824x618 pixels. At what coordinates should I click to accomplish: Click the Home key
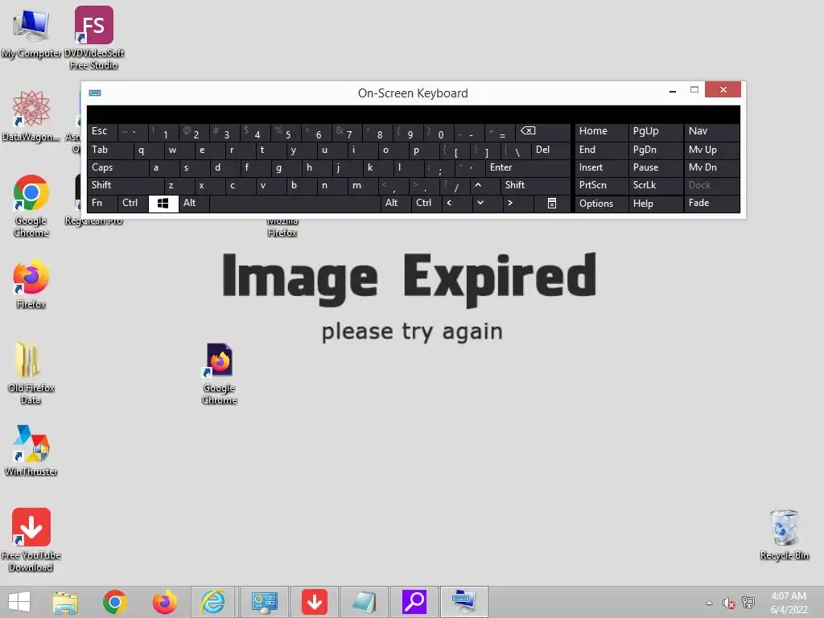601,131
